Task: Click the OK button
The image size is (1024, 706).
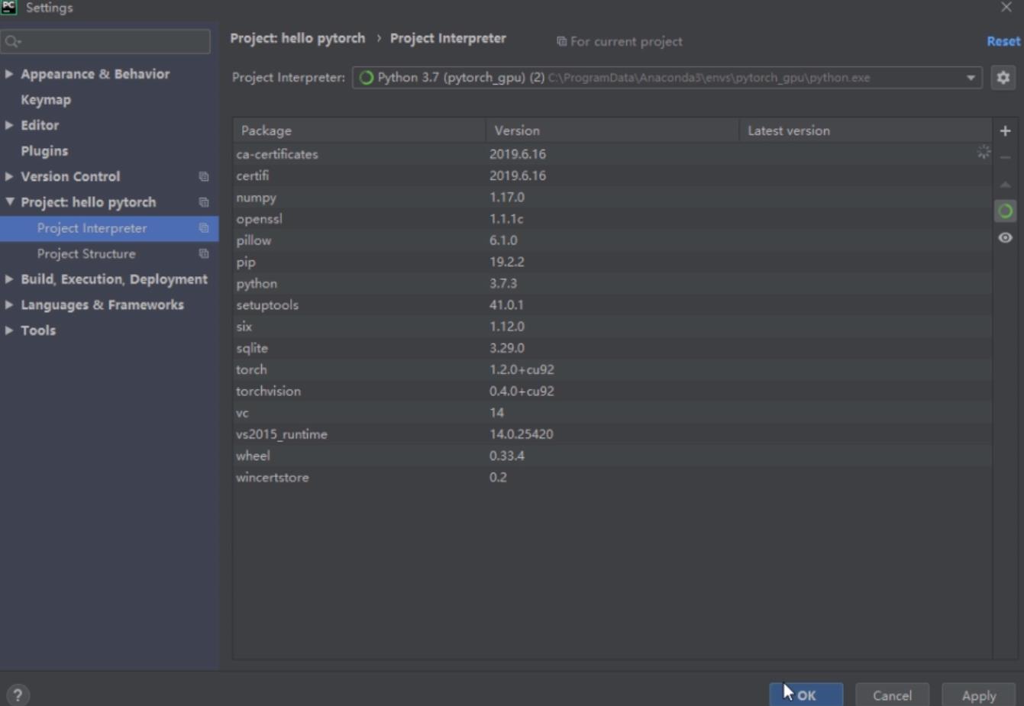Action: (806, 695)
